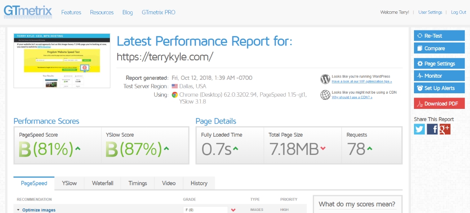The height and width of the screenshot is (213, 470).
Task: Click the Twitter share icon
Action: coord(419,129)
